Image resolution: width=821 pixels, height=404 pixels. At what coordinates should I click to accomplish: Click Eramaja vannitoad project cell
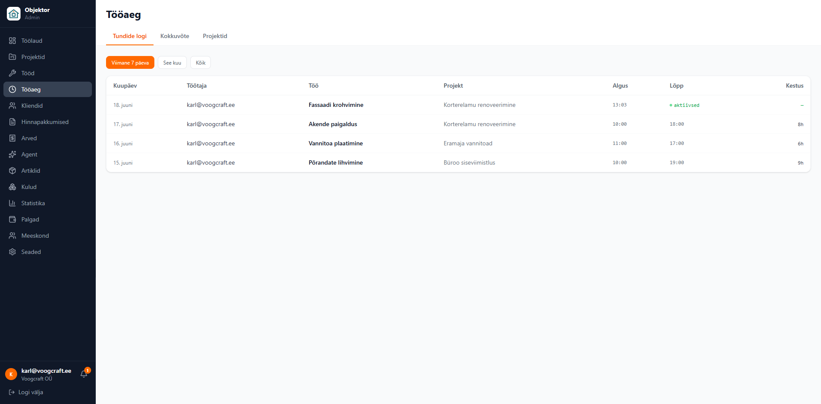(468, 143)
